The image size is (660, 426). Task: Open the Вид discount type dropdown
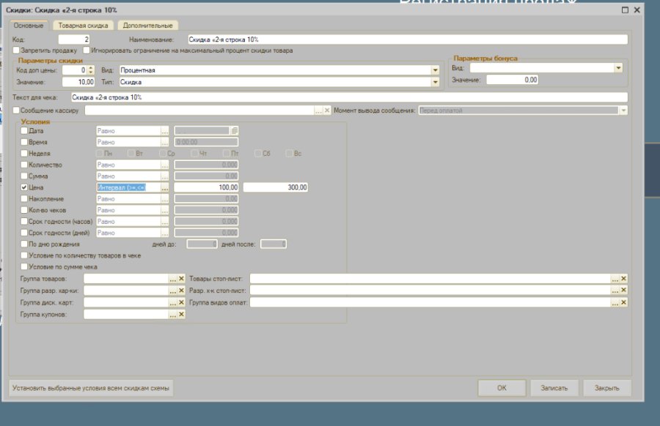click(x=435, y=70)
